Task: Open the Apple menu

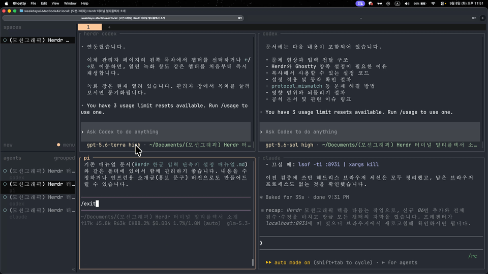Action: click(x=6, y=4)
